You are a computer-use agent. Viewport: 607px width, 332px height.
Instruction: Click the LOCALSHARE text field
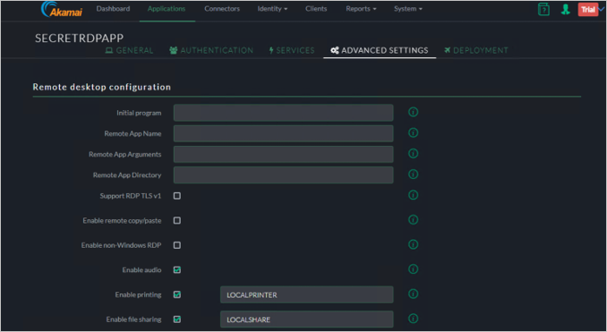pos(307,319)
